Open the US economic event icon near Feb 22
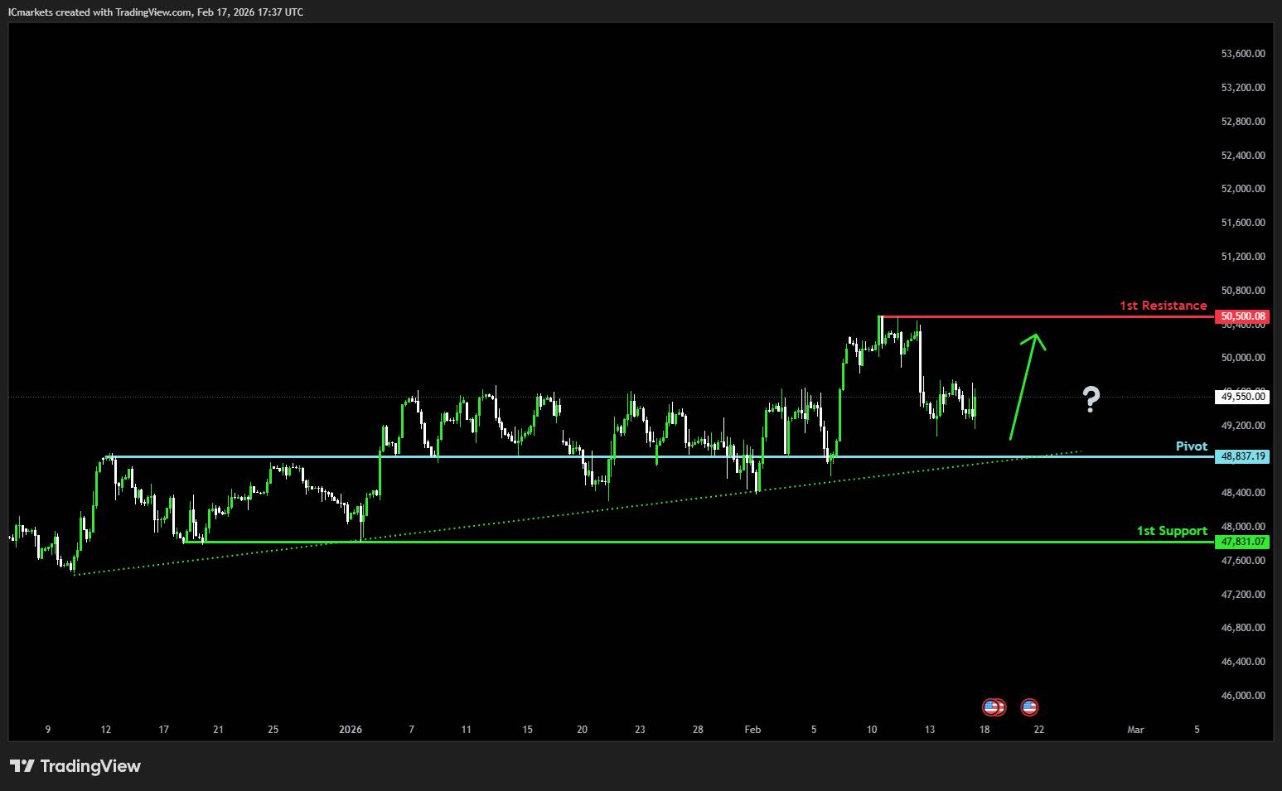 pyautogui.click(x=1029, y=707)
